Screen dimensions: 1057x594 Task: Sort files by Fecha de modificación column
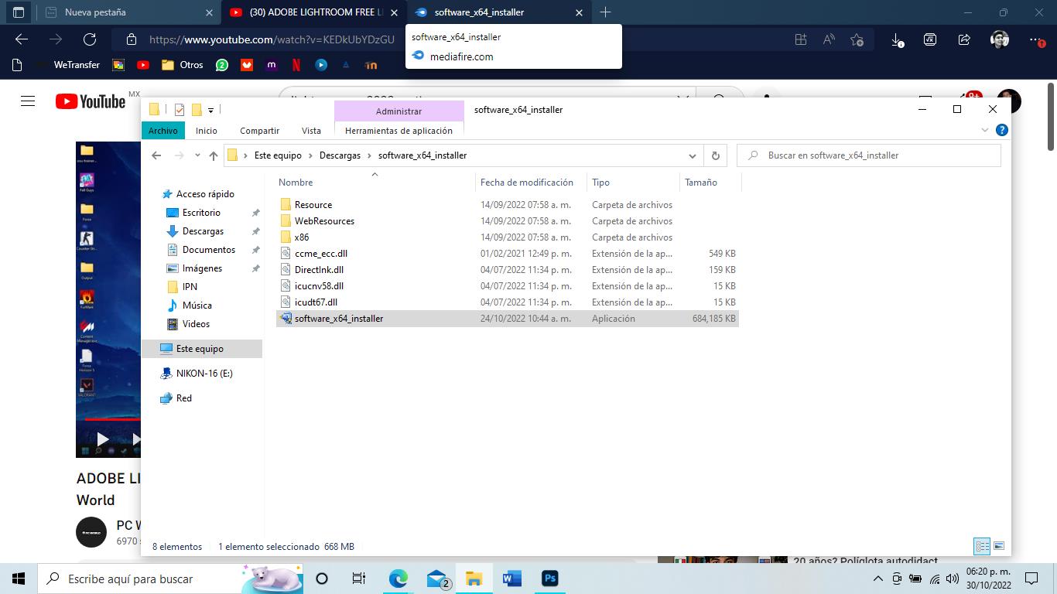pyautogui.click(x=526, y=183)
